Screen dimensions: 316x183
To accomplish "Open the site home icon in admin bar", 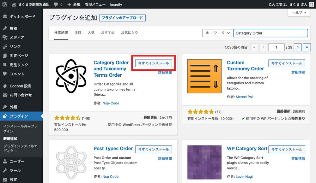I will 14,4.
